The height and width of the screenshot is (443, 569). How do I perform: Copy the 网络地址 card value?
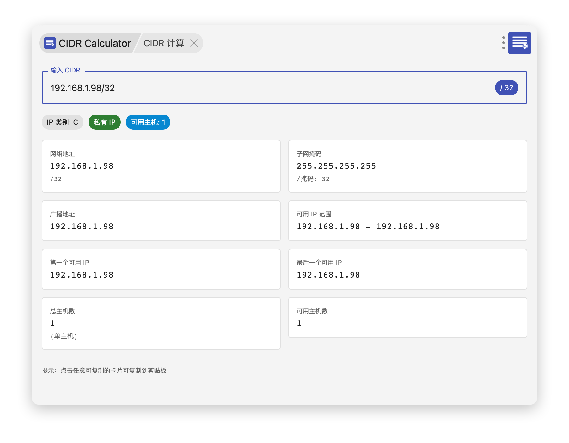161,166
